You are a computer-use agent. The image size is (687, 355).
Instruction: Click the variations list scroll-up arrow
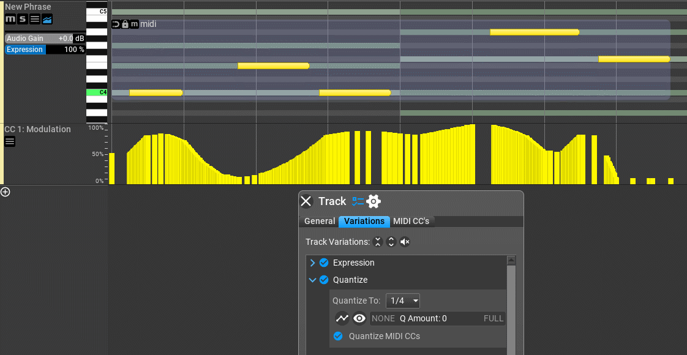tap(511, 261)
